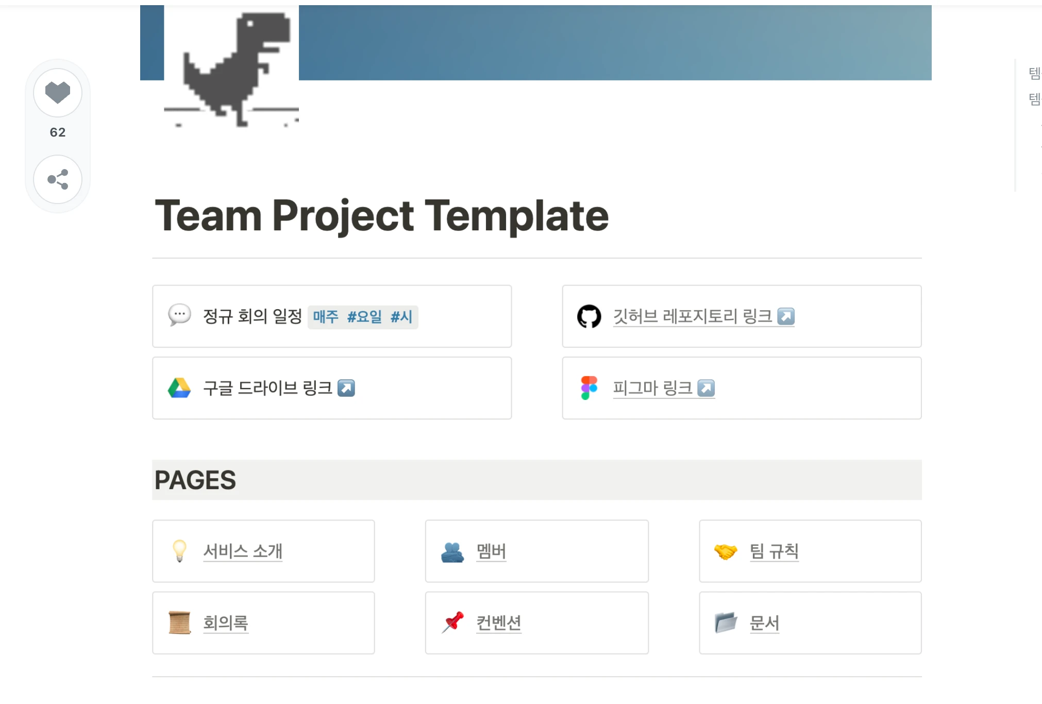1042x704 pixels.
Task: Open the 피그마 링크 link
Action: [664, 388]
